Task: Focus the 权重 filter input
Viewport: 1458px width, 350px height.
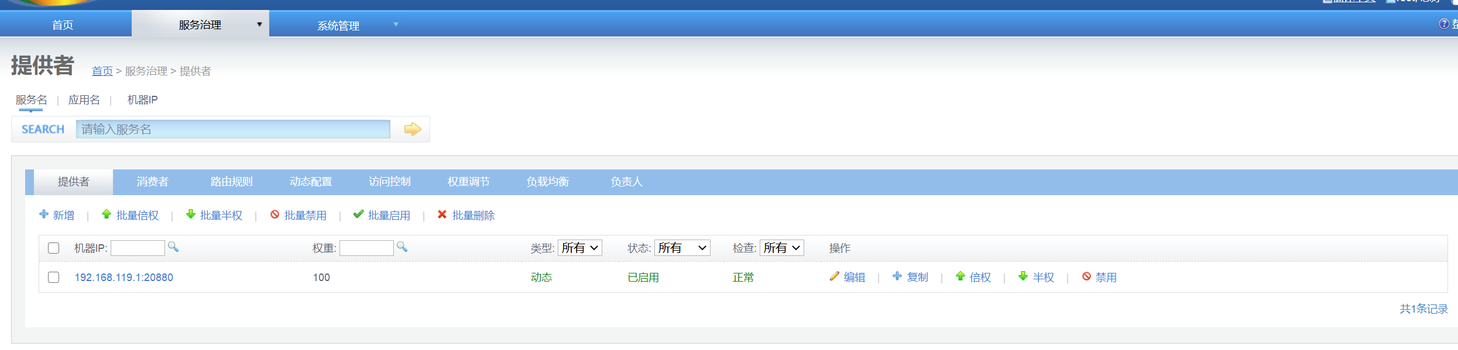Action: click(366, 248)
